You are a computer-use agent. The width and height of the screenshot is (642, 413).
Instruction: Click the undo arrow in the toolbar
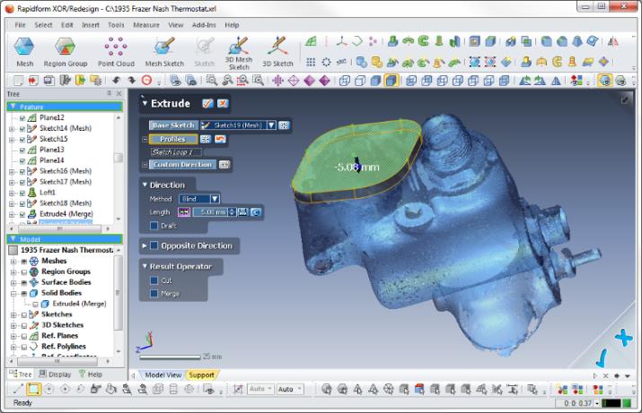[117, 81]
